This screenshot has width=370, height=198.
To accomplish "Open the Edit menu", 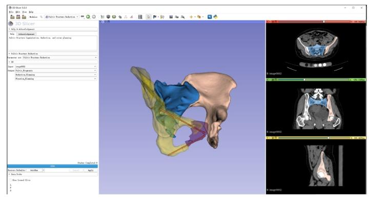I will pyautogui.click(x=18, y=12).
